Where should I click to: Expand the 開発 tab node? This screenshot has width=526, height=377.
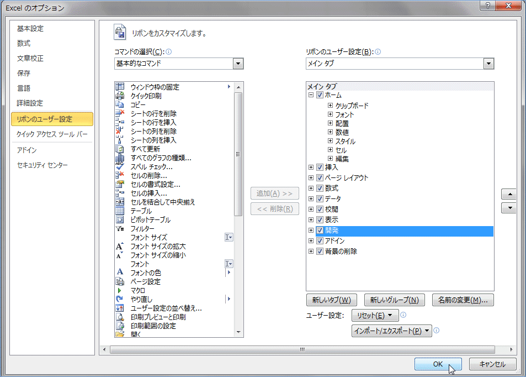click(311, 230)
